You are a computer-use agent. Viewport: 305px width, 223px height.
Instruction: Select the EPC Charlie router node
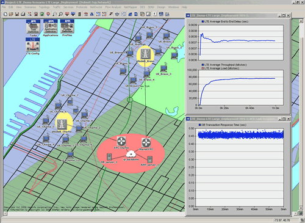(x=121, y=141)
